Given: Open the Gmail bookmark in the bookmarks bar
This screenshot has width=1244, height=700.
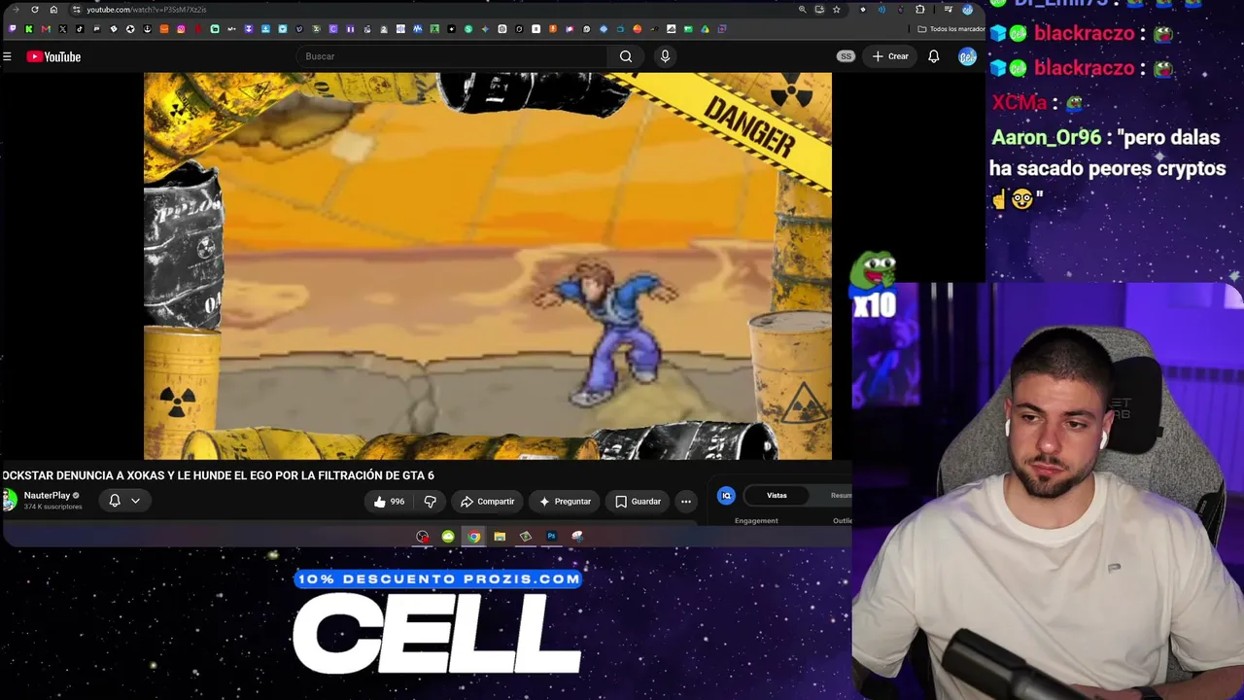Looking at the screenshot, I should 46,29.
